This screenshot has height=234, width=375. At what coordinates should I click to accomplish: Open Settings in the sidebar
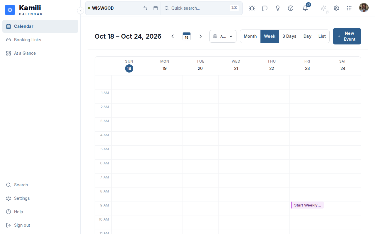40,198
